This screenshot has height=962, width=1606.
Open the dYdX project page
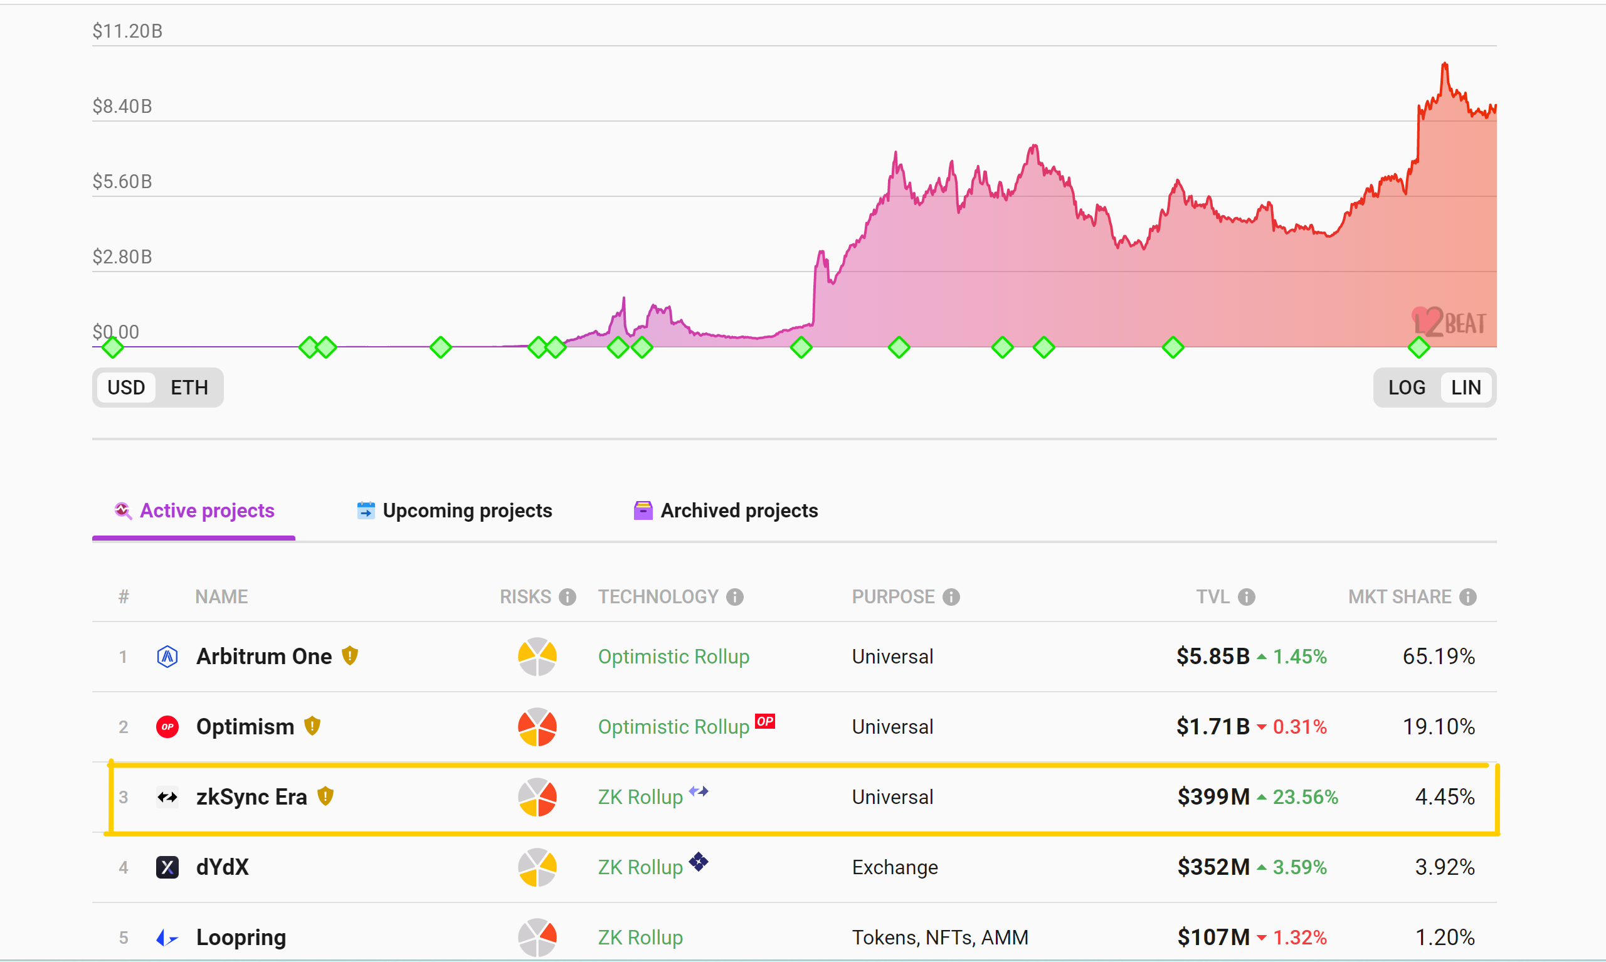(x=223, y=867)
